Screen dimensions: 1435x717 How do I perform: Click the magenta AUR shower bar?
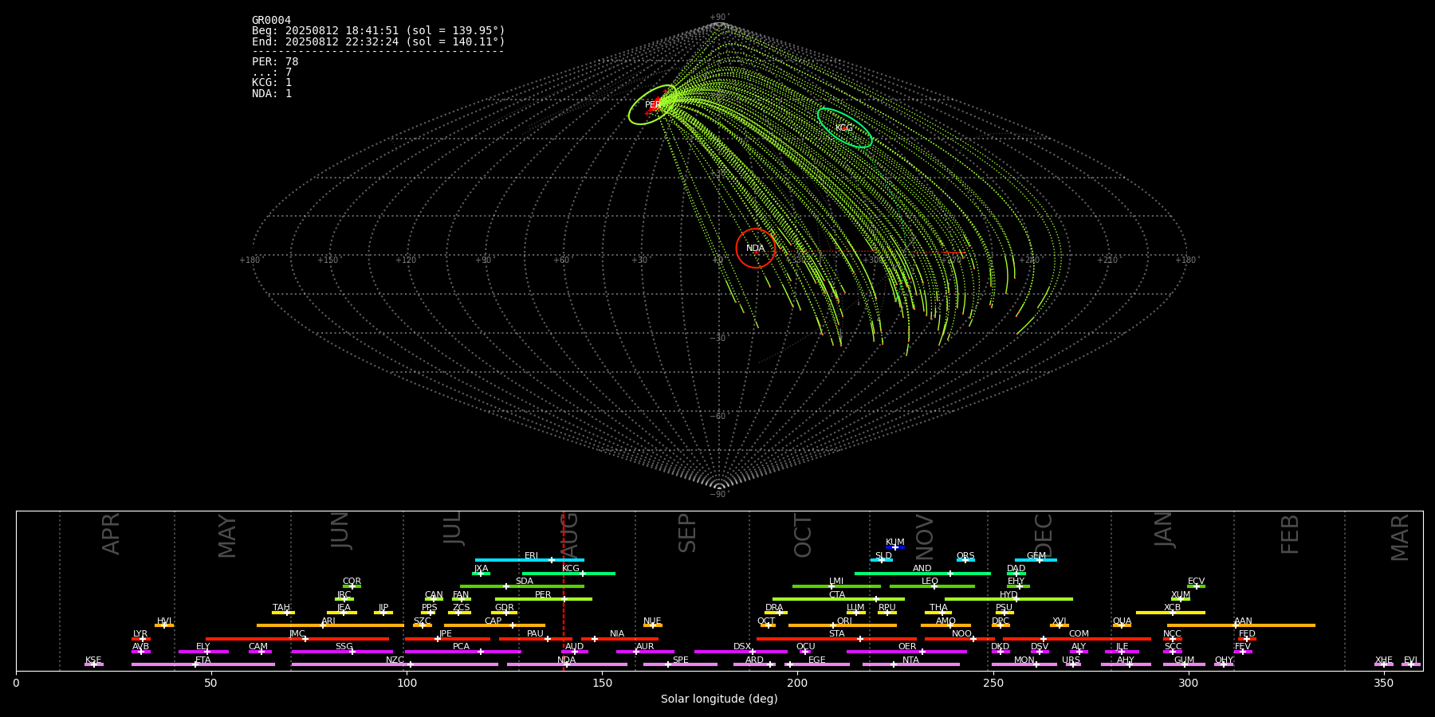point(645,652)
